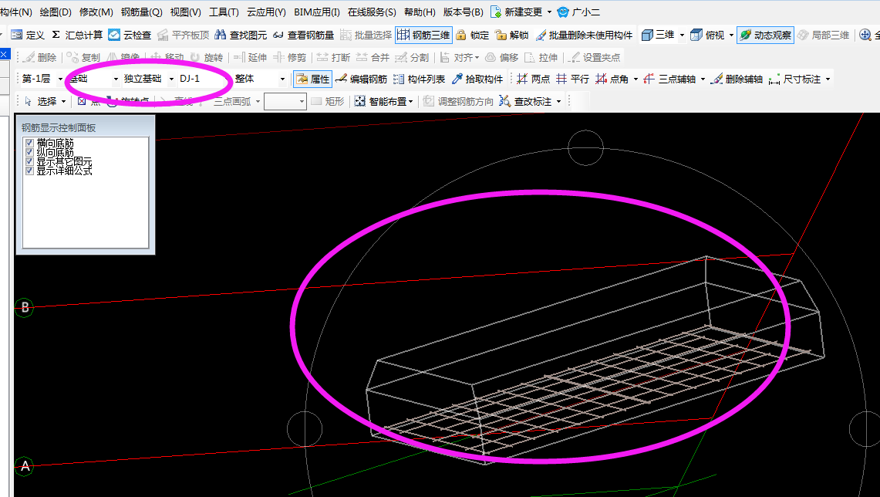Expand the 三维 view dropdown arrow
The height and width of the screenshot is (497, 880).
coord(682,35)
